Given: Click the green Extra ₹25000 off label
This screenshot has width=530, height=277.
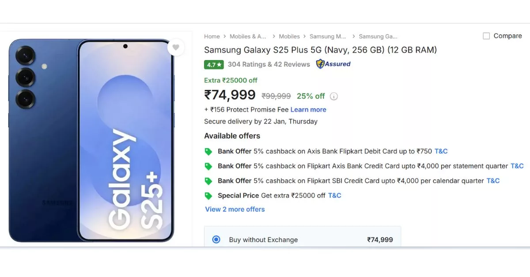Looking at the screenshot, I should coord(230,80).
